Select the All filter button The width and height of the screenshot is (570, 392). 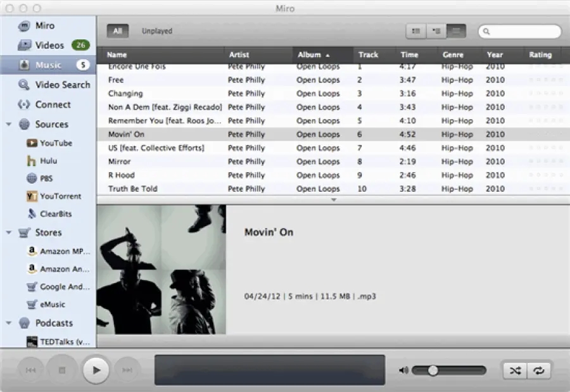coord(118,31)
